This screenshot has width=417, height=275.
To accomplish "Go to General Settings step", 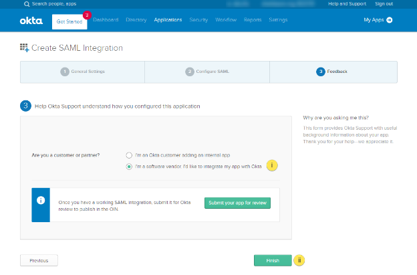I will [x=82, y=72].
